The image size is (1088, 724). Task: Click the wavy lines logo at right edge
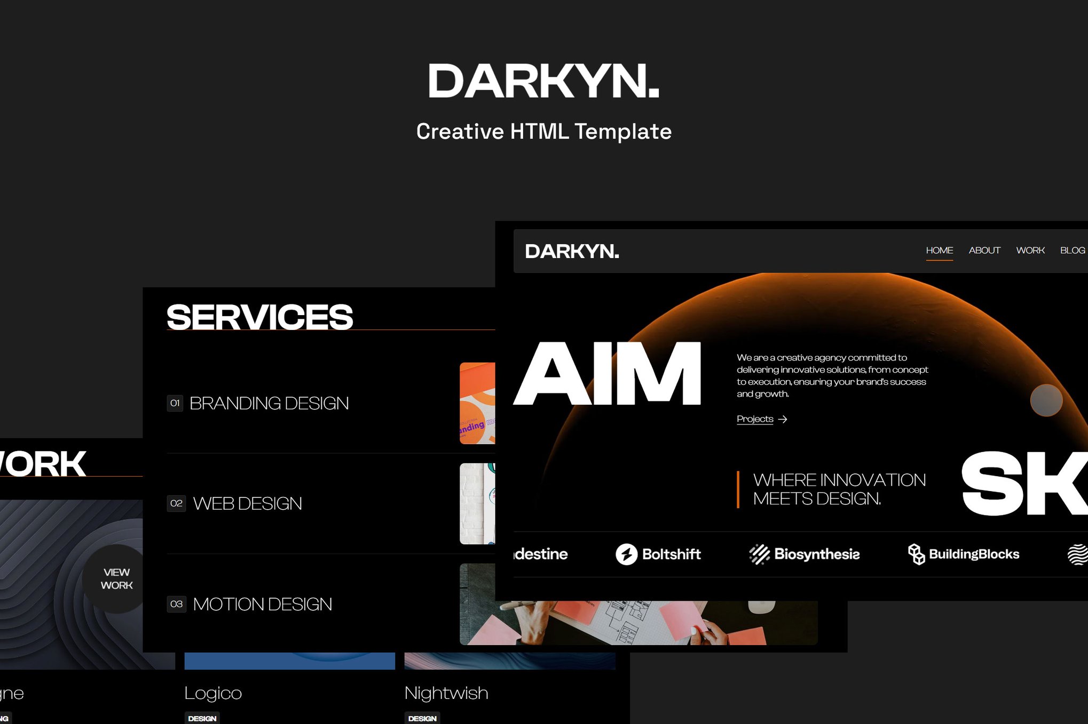(x=1078, y=554)
